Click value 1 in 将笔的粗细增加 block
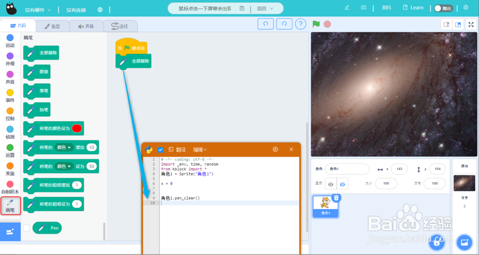Image resolution: width=479 pixels, height=255 pixels. (77, 185)
